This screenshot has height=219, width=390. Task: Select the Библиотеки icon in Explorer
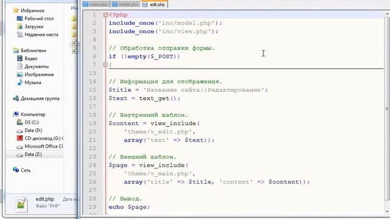(x=16, y=50)
